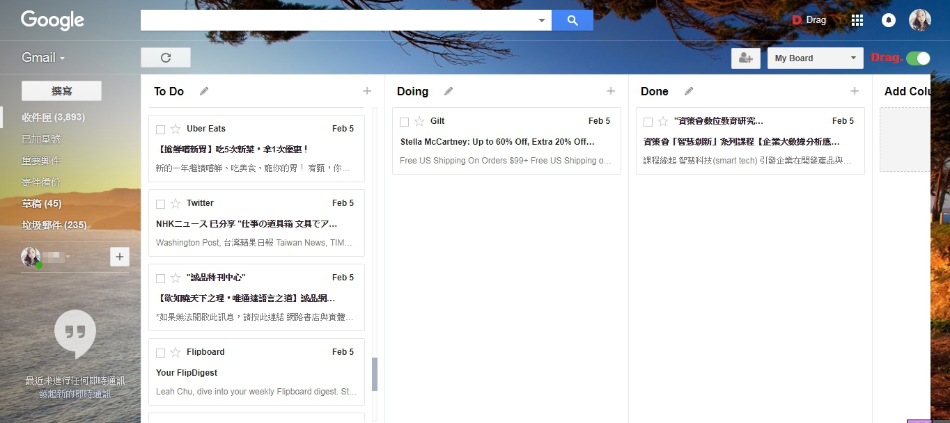Edit the Doing column name
This screenshot has width=950, height=423.
click(449, 91)
